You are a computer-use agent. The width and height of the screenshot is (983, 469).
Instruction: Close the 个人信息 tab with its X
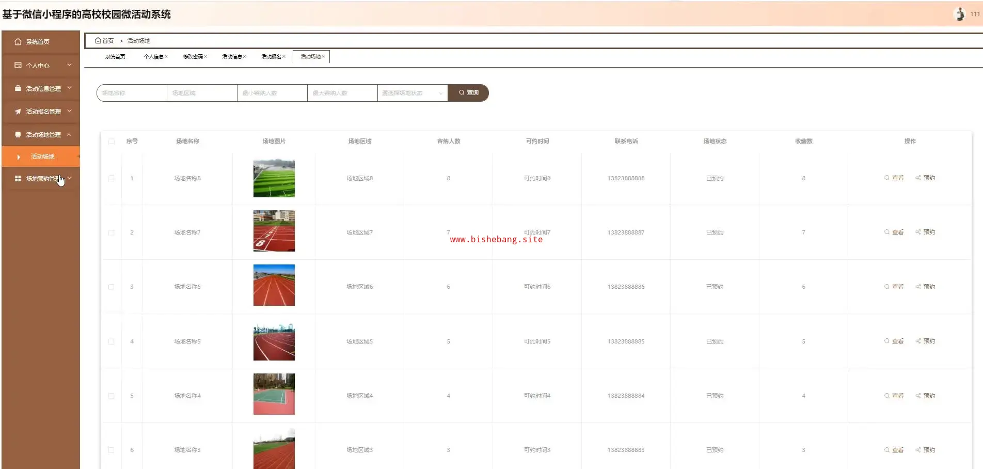(x=166, y=56)
